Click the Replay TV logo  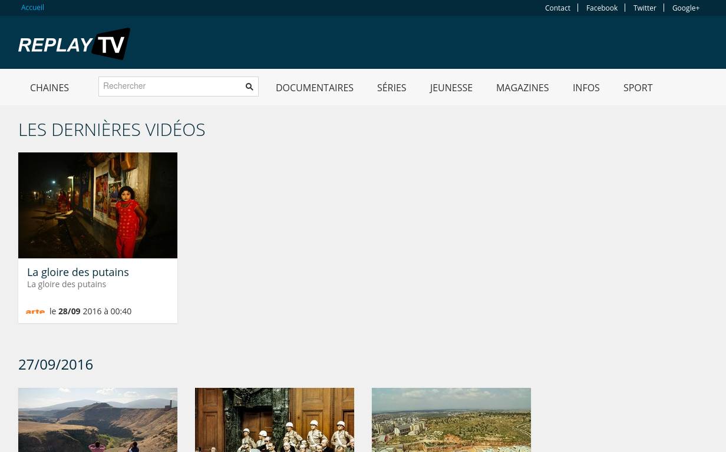click(74, 44)
